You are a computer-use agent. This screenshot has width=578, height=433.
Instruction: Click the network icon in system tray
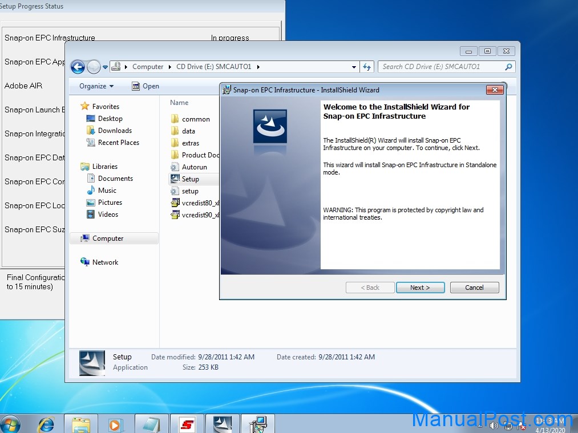508,426
